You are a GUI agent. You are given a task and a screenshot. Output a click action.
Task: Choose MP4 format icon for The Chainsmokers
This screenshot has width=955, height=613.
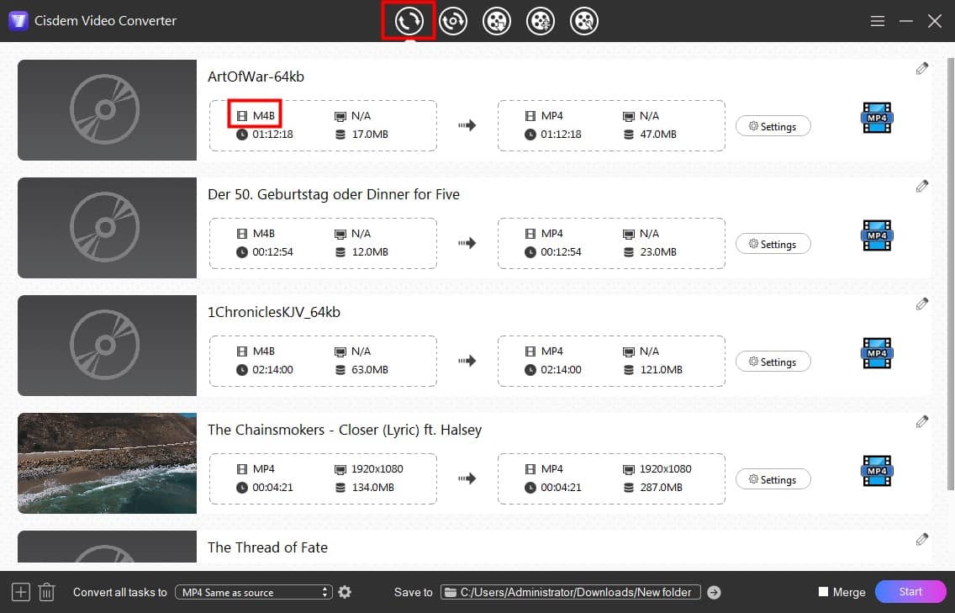877,470
